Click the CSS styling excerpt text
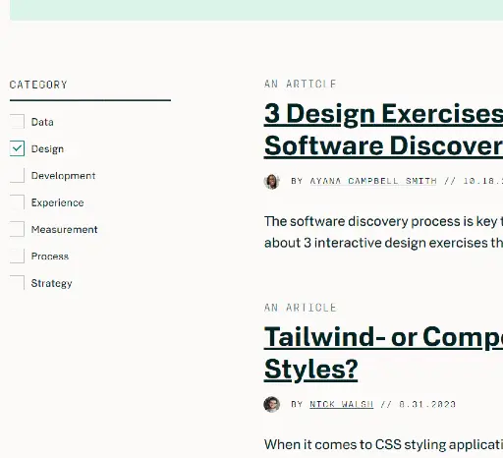 tap(383, 444)
